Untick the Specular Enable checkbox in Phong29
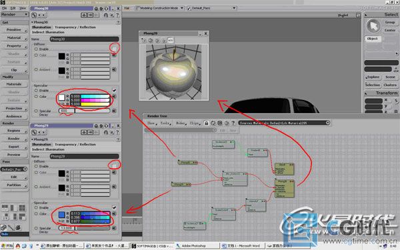Viewport: 400px width, 250px height. coord(114,207)
